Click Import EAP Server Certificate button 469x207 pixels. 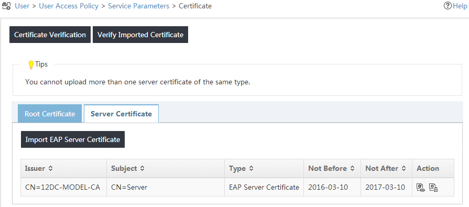point(73,139)
